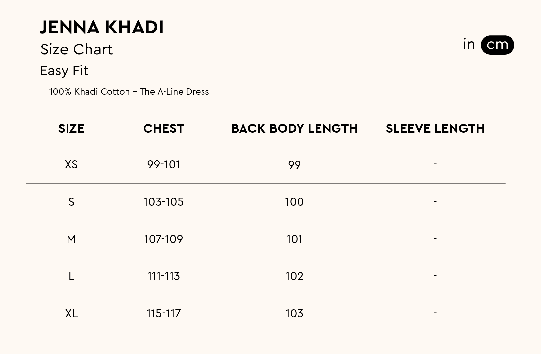This screenshot has width=541, height=354.
Task: Select the L size row label
Action: coord(71,276)
